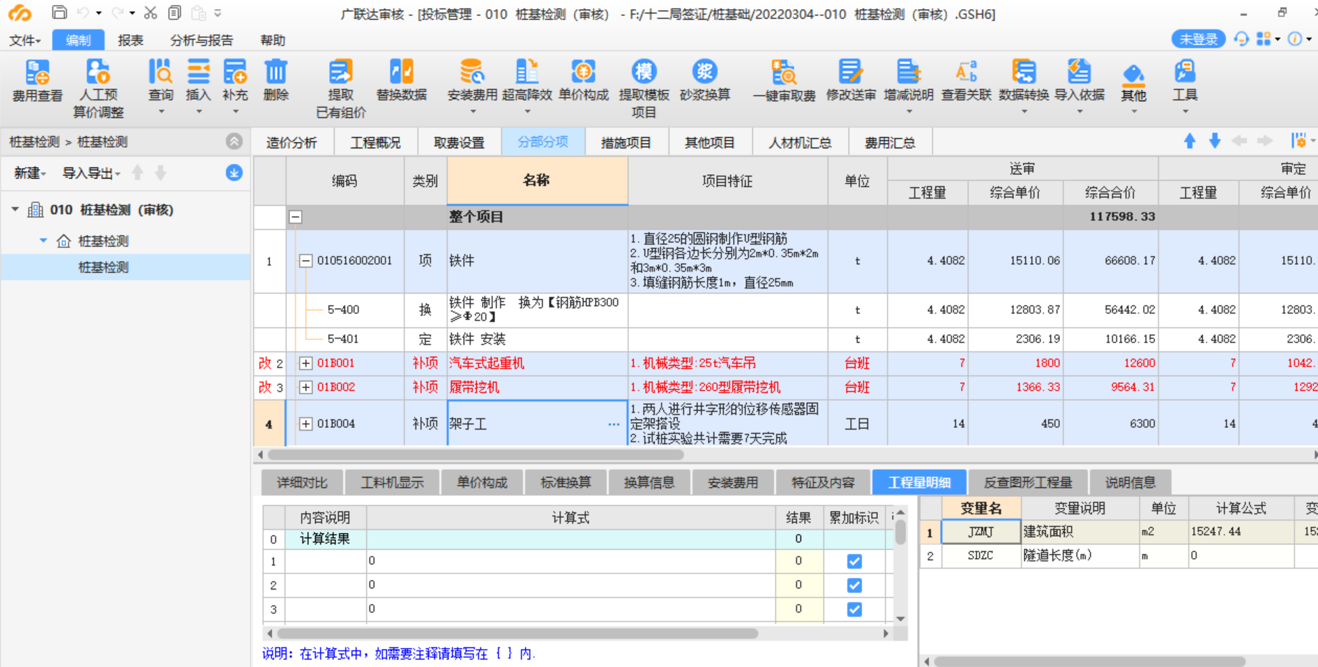Collapse item 010516002001 铁件
1318x667 pixels.
coord(305,261)
